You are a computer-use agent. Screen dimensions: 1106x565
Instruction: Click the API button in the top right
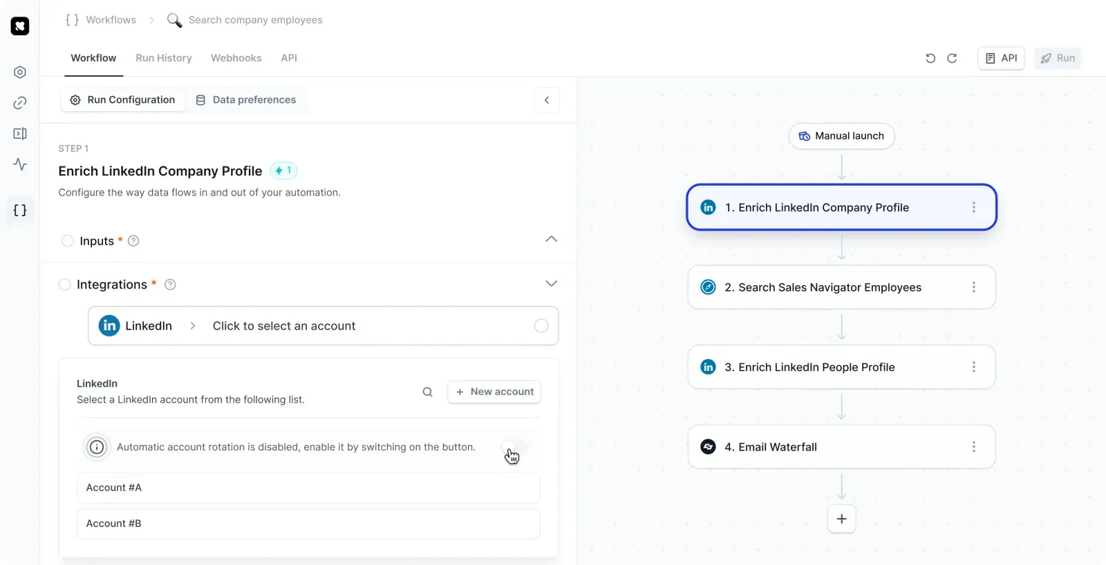[1001, 58]
